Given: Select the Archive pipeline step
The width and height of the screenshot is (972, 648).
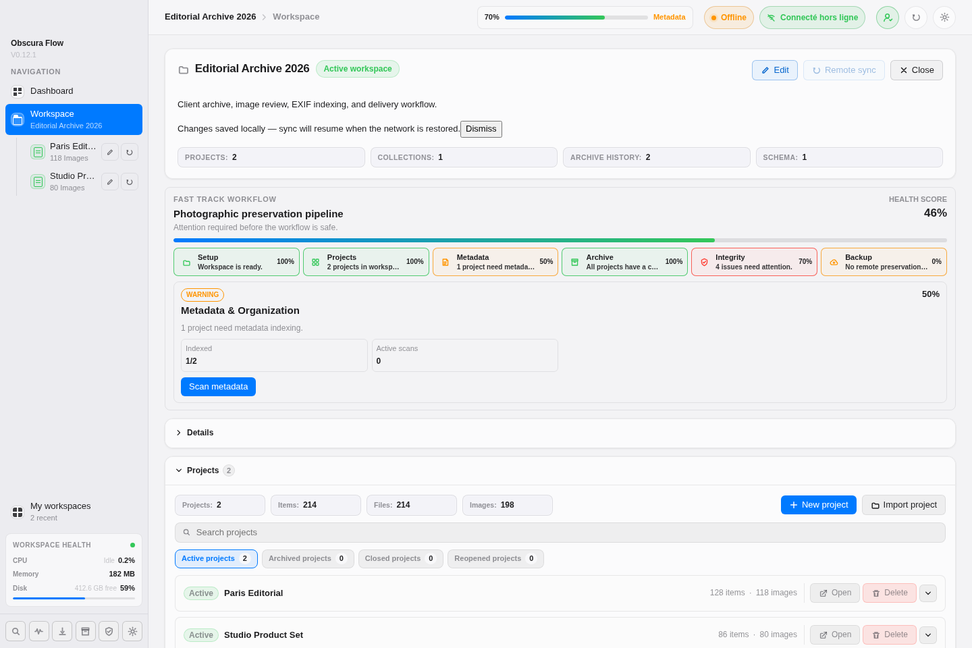Looking at the screenshot, I should (x=624, y=262).
